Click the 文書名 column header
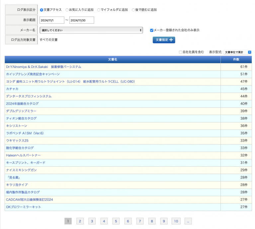Viewport: 255px width, 229px height. [113, 59]
